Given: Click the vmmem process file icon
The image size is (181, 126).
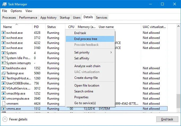Looking at the screenshot, I should pos(4,104).
